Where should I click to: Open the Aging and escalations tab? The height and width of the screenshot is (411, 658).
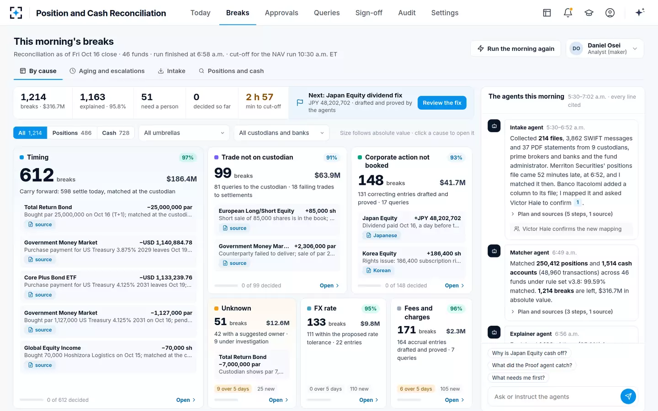[x=107, y=71]
